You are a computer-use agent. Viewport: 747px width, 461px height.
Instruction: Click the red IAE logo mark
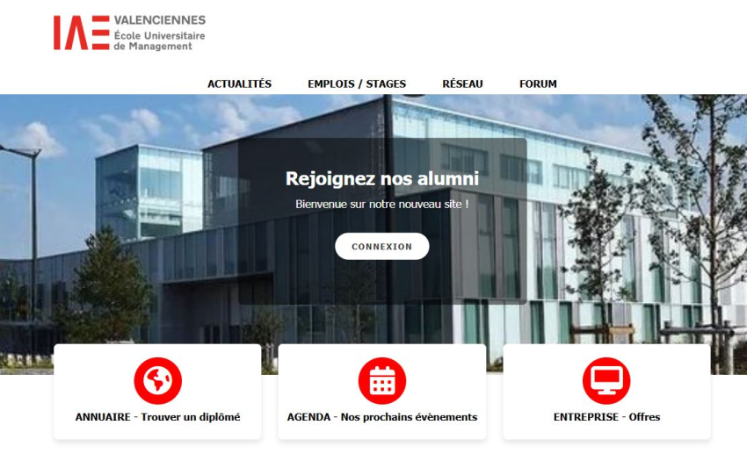click(x=82, y=32)
